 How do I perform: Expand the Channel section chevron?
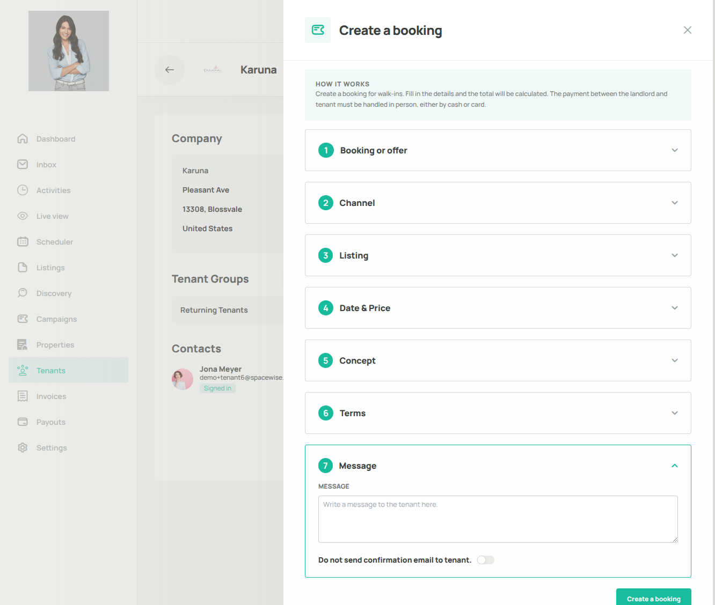(x=675, y=203)
